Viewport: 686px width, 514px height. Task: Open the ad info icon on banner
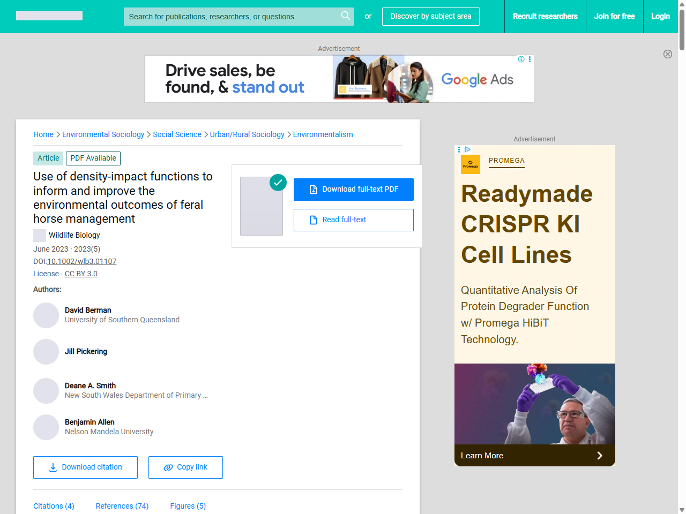(521, 59)
